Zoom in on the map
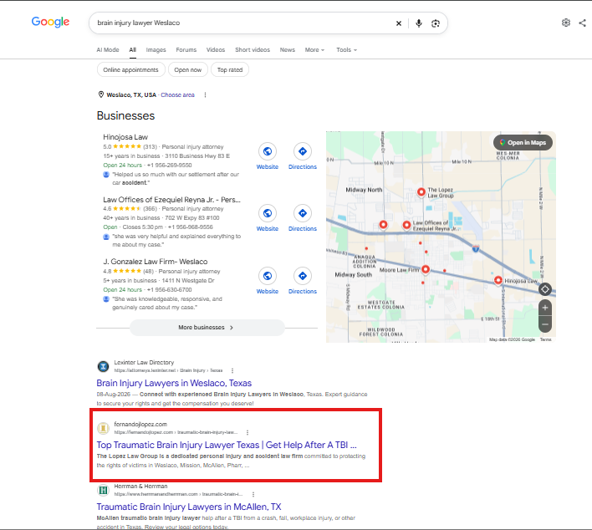This screenshot has height=530, width=592. click(545, 308)
